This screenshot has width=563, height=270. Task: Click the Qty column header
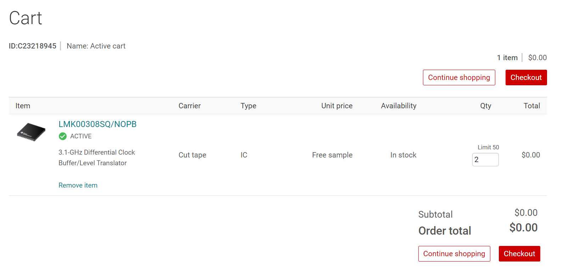485,106
